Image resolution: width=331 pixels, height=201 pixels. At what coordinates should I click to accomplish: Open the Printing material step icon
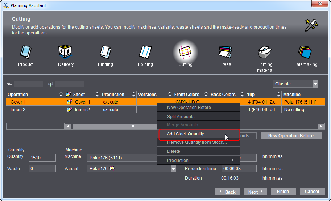tap(265, 53)
